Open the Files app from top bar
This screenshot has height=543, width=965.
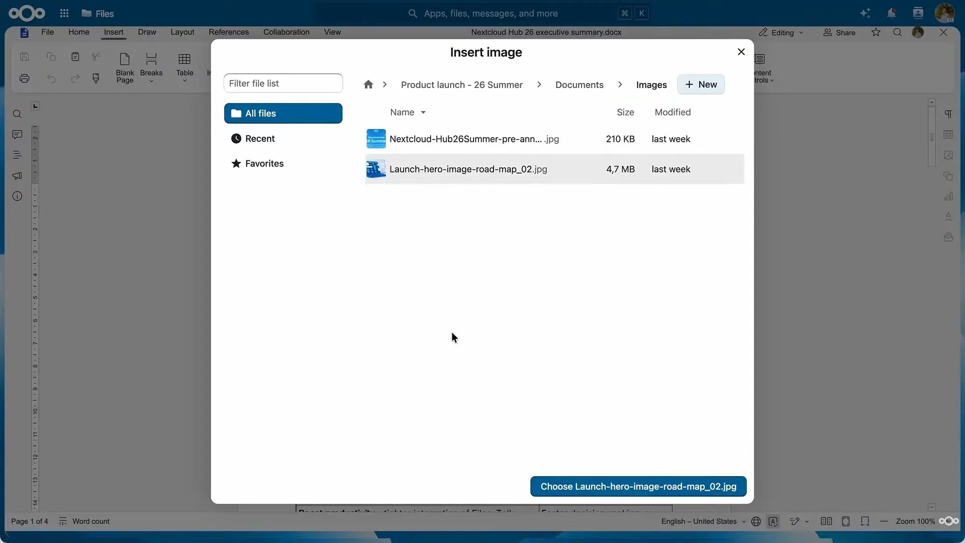[98, 14]
